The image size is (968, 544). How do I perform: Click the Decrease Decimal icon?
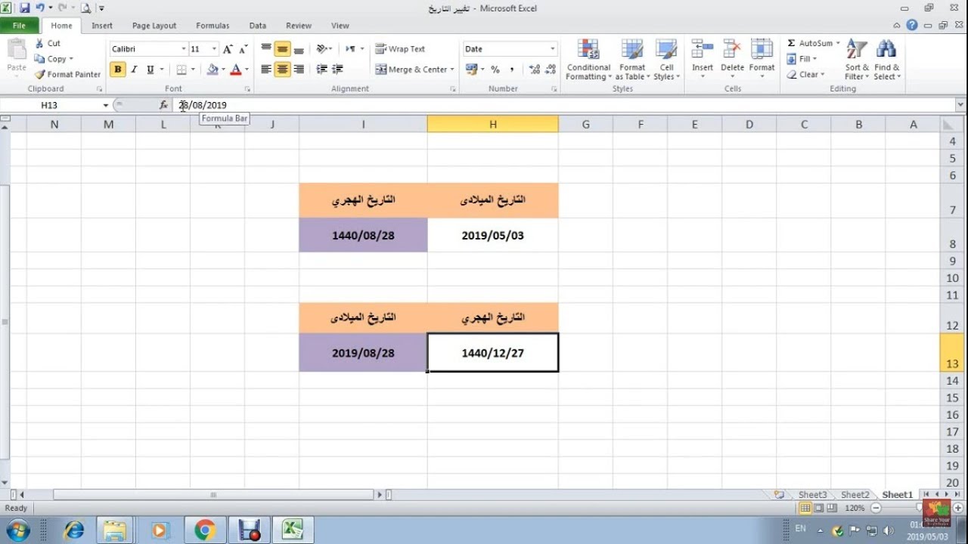[550, 70]
